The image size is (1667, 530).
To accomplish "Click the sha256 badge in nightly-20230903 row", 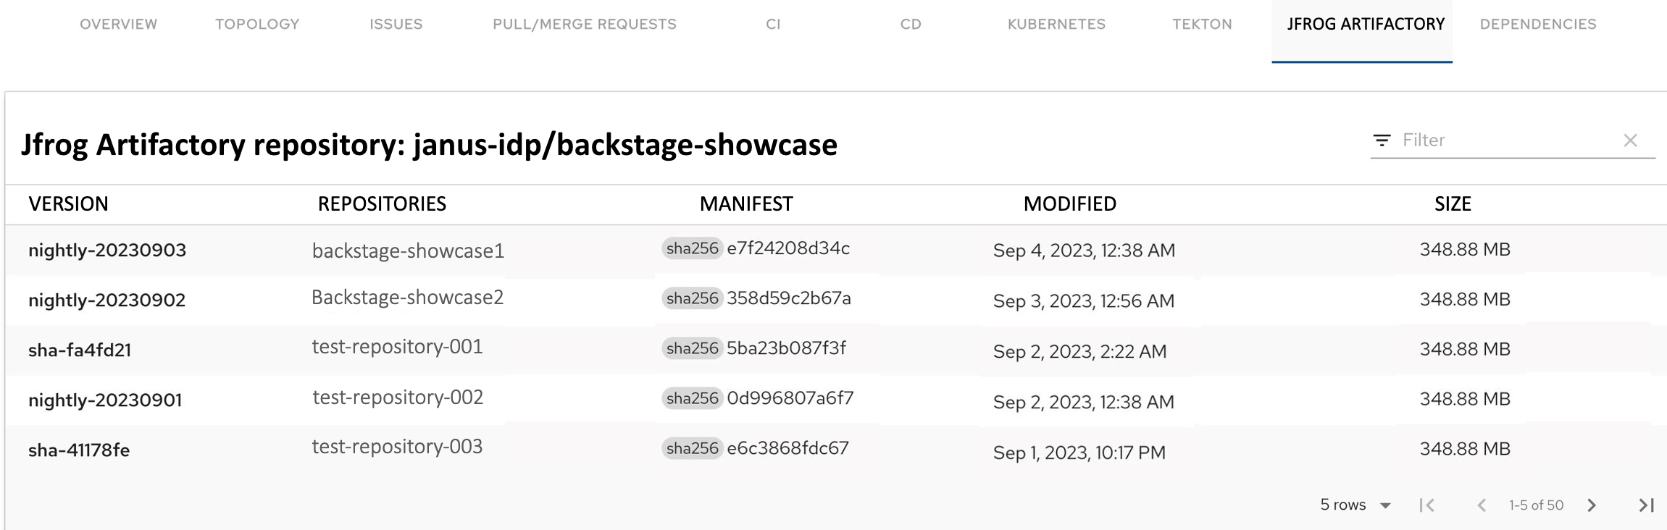I will coord(692,248).
